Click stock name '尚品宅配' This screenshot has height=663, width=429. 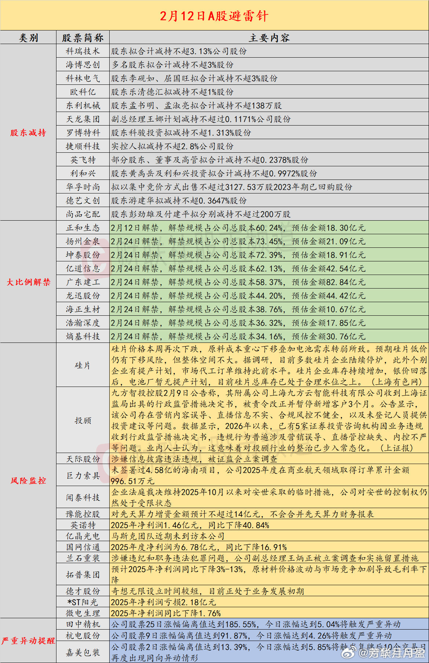[83, 214]
